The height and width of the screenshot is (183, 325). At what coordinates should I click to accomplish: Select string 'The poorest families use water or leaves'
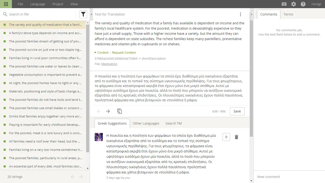(x=43, y=66)
